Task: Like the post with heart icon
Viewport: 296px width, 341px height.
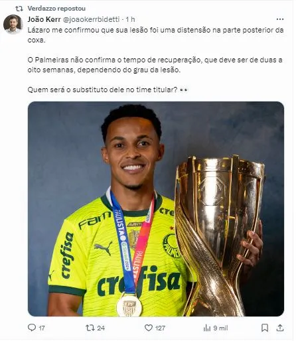Action: point(149,328)
